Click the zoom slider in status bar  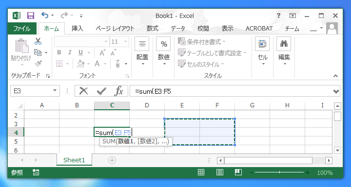point(279,172)
